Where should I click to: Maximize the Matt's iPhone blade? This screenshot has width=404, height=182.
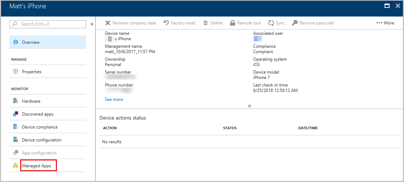tap(387, 6)
